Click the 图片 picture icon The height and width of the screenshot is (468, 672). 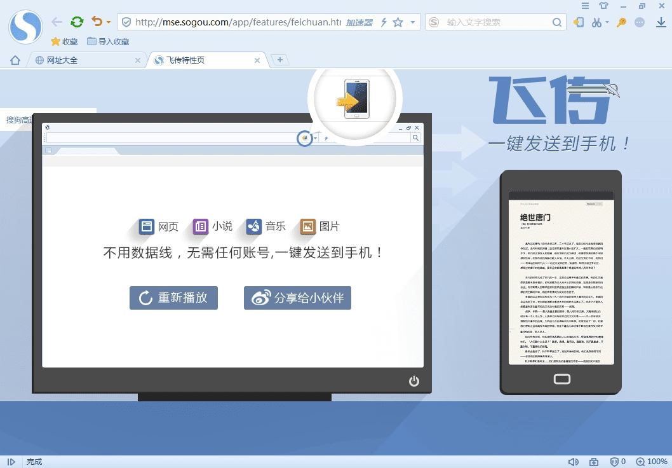click(307, 226)
